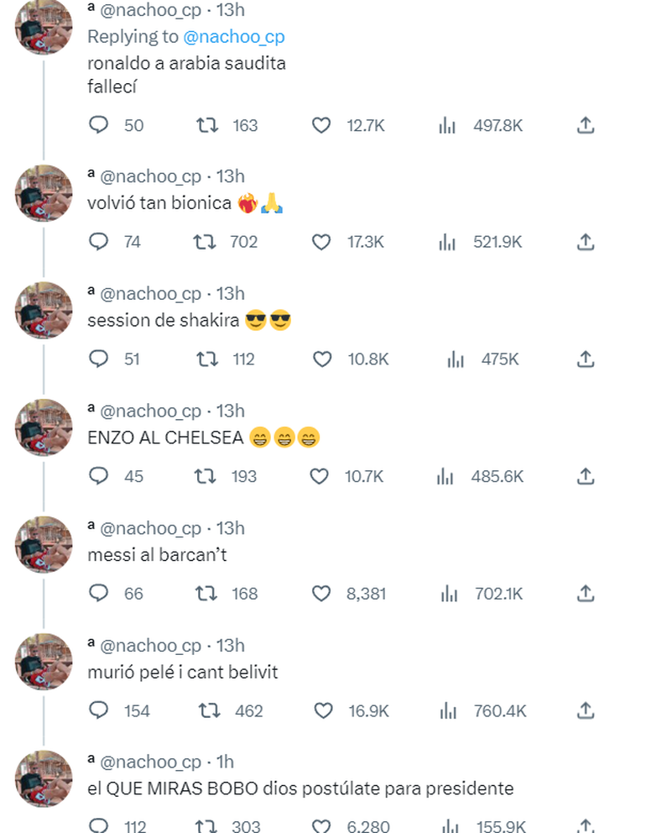Share the 'volvió tan bionica' tweet
This screenshot has height=833, width=646.
(x=586, y=243)
